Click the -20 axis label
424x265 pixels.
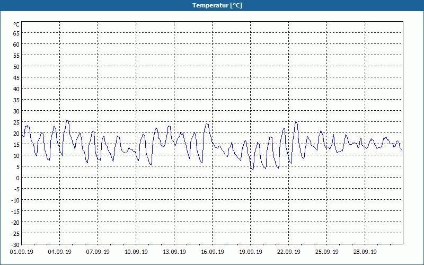point(15,222)
